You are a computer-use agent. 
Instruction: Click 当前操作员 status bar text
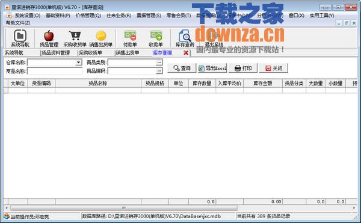coord(29,216)
